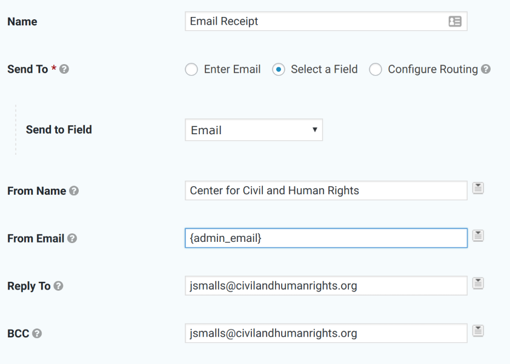The width and height of the screenshot is (510, 364).
Task: Select the Select a Field radio option
Action: [x=279, y=69]
